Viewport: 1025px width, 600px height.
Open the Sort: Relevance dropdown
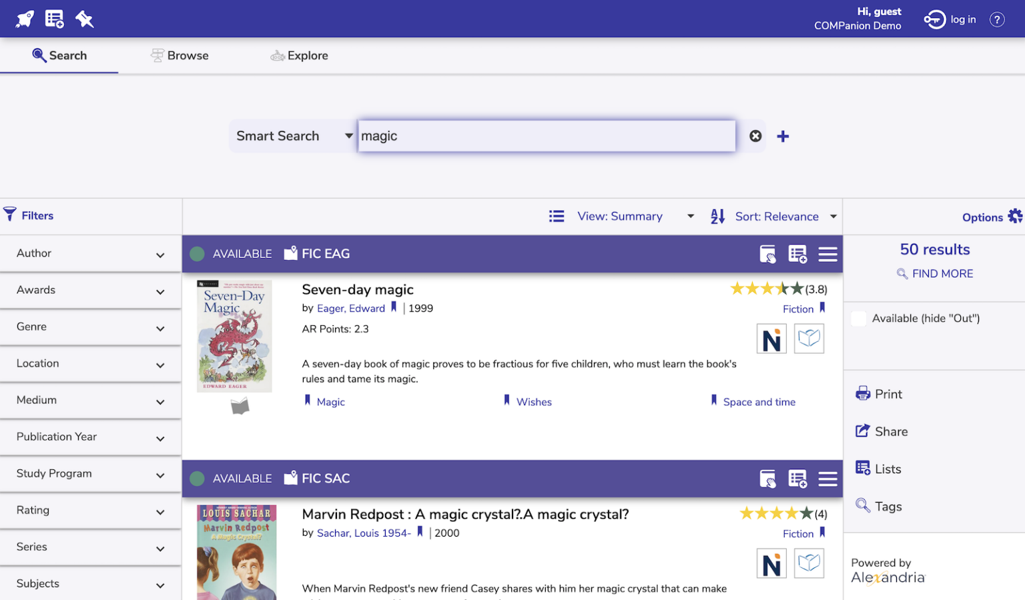774,217
